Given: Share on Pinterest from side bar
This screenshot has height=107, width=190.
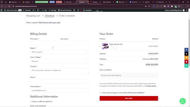Looking at the screenshot, I should 186,62.
